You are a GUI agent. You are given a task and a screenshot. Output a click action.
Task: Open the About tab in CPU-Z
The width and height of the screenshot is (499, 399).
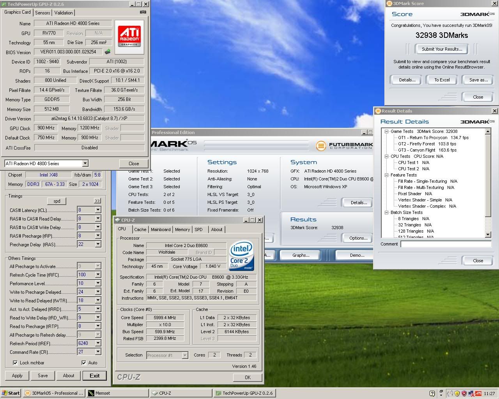tap(217, 230)
